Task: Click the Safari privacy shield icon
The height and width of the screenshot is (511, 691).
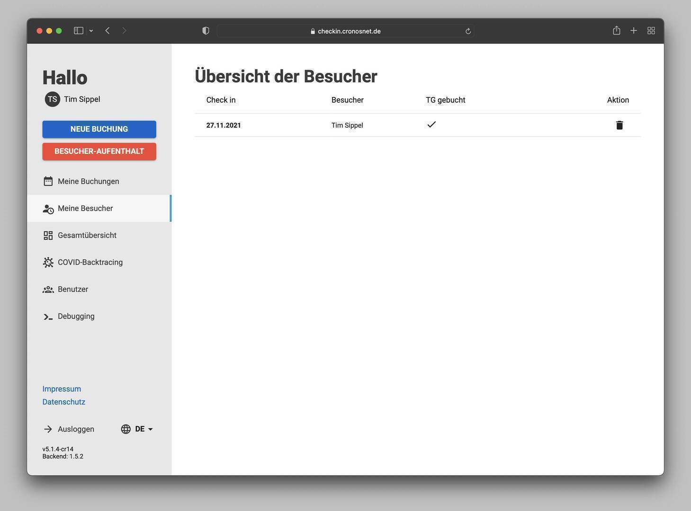Action: [x=206, y=31]
